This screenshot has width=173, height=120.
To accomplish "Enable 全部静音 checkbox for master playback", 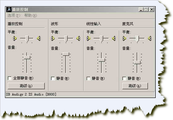I will click(x=10, y=78).
